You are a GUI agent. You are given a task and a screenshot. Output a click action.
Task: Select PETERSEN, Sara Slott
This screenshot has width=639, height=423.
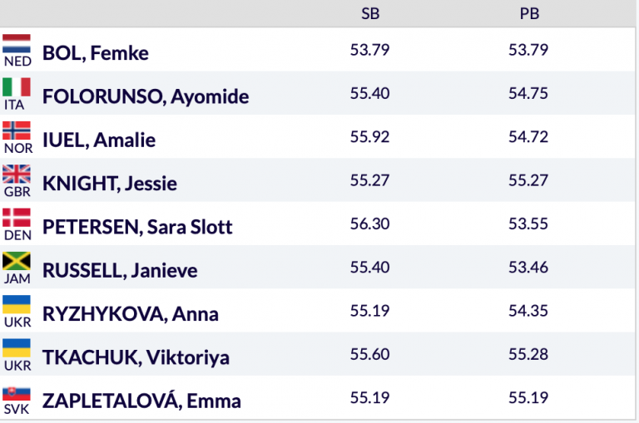[x=137, y=227]
